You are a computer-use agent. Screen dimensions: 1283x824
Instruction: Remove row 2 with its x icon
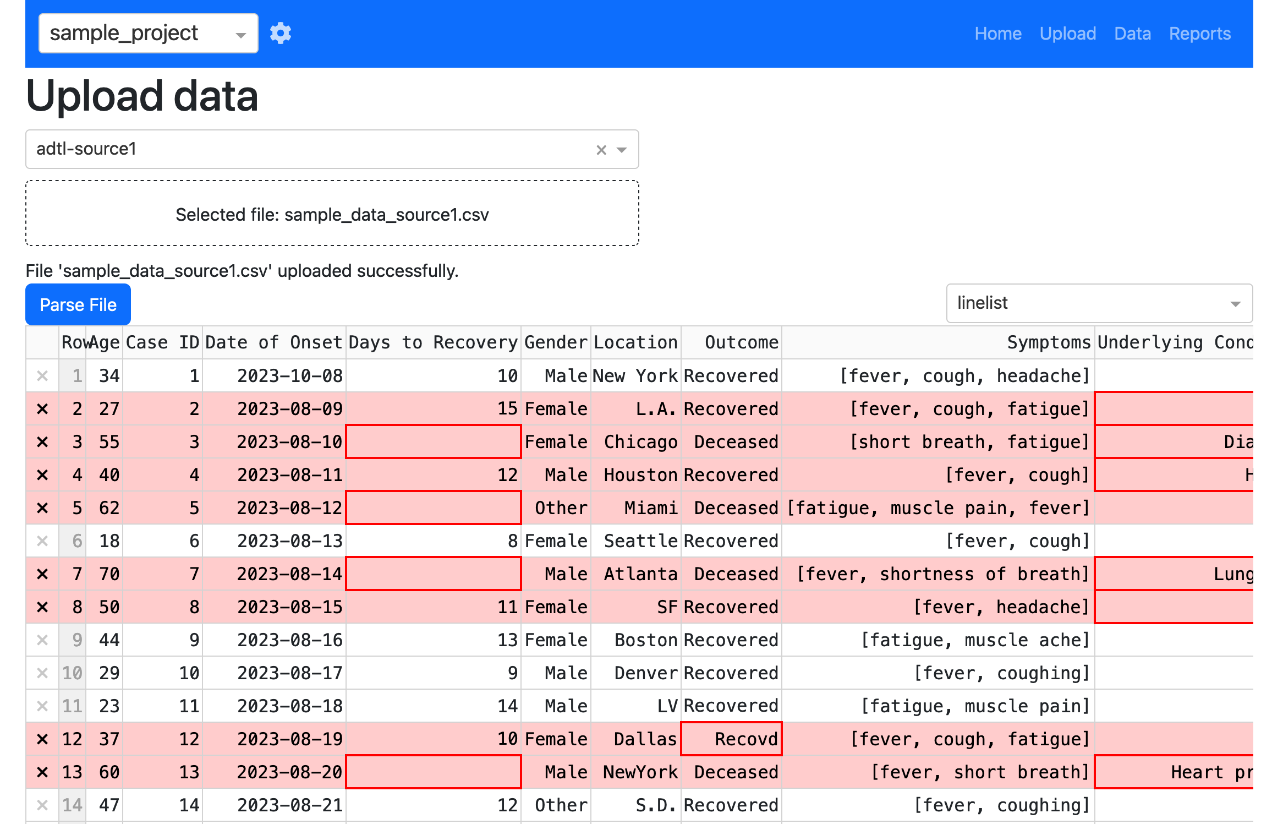[x=42, y=409]
